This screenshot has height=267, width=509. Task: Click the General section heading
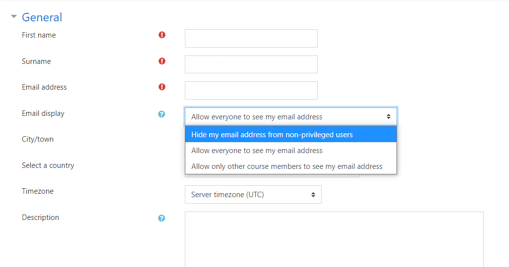pos(42,17)
